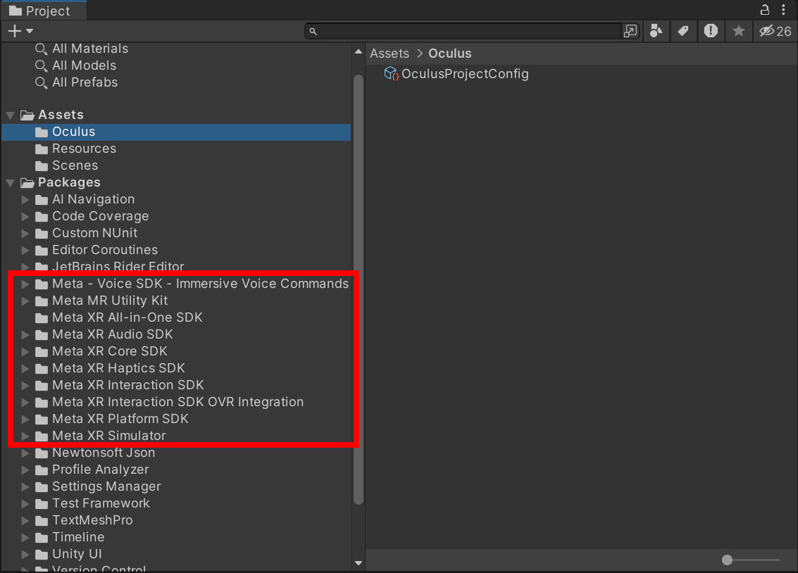Toggle the Project panel lock icon
This screenshot has width=798, height=573.
tap(764, 10)
